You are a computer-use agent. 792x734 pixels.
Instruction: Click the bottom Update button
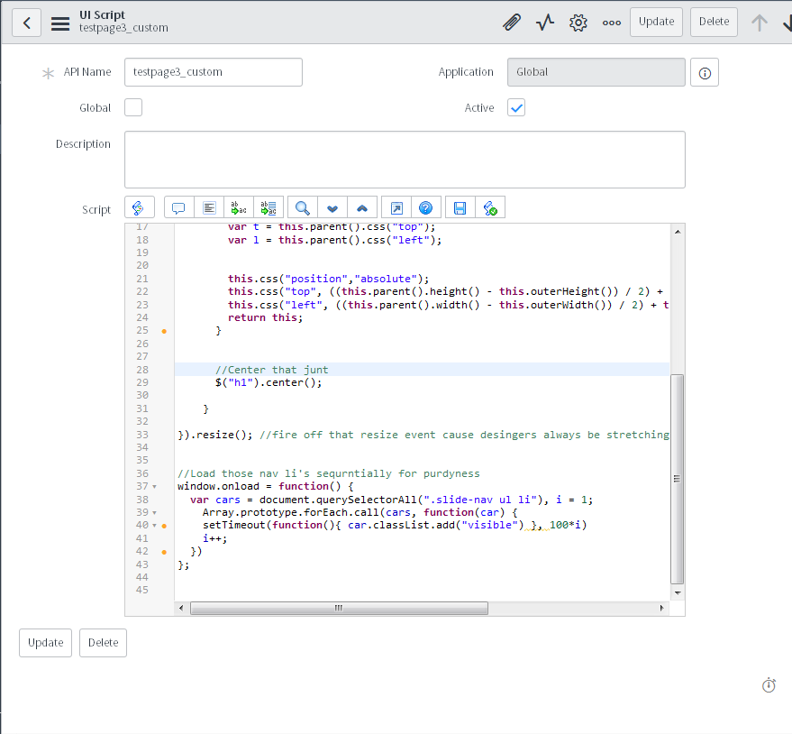pos(45,643)
